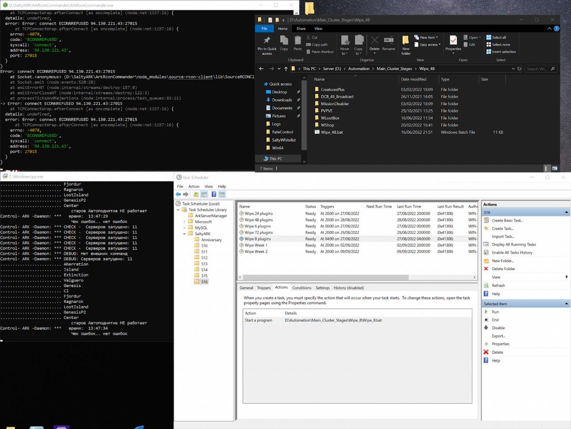Expand the MySQL folder in Task Scheduler
This screenshot has width=571, height=429.
[185, 228]
